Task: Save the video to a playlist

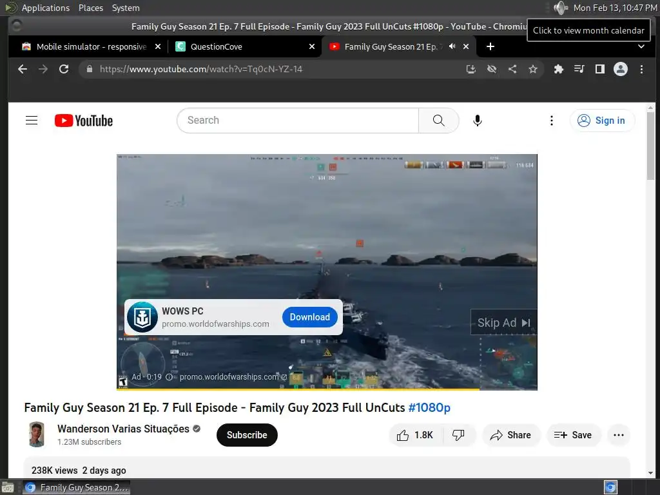Action: pyautogui.click(x=573, y=435)
